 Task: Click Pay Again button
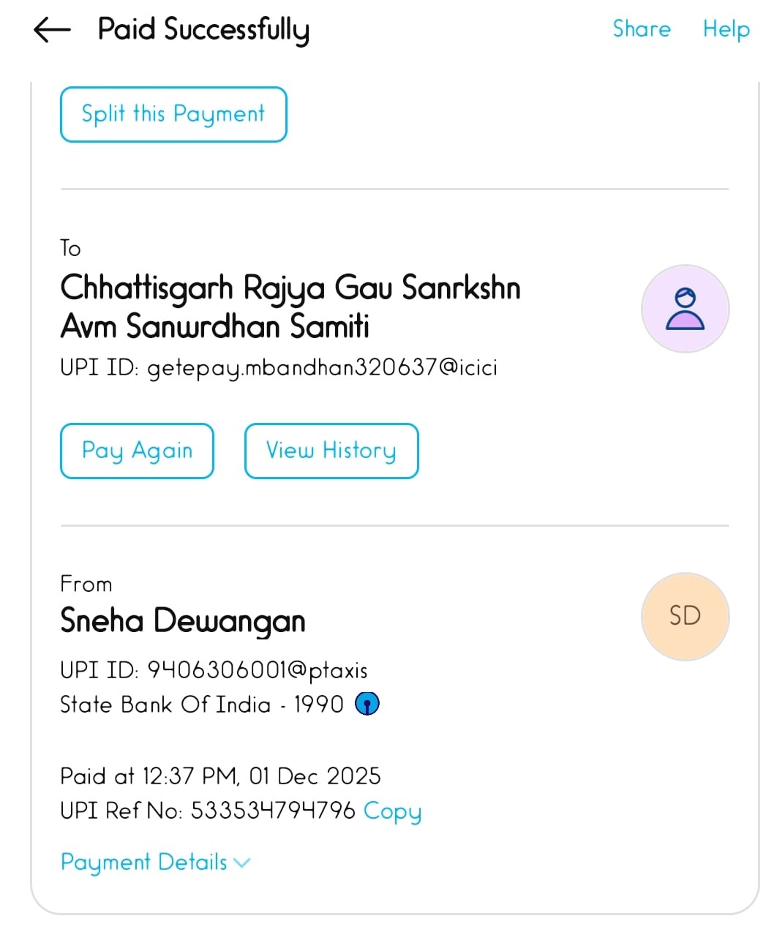(x=137, y=451)
